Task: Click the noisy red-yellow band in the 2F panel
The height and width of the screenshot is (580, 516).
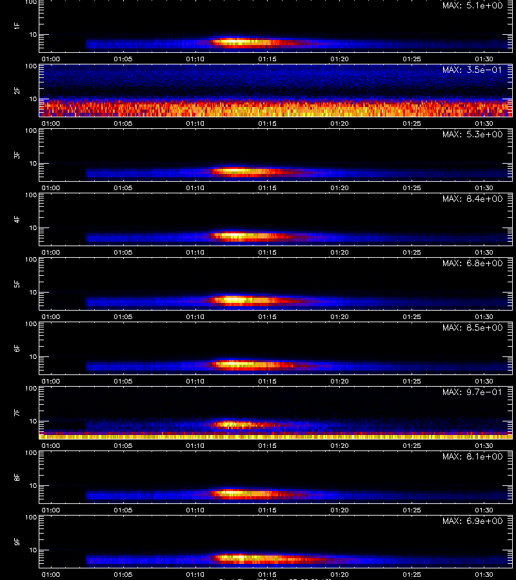Action: [x=276, y=108]
